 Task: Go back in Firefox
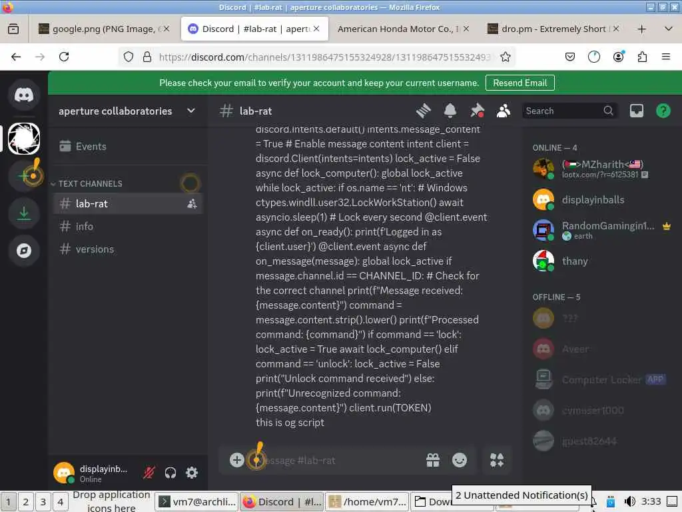pyautogui.click(x=16, y=57)
